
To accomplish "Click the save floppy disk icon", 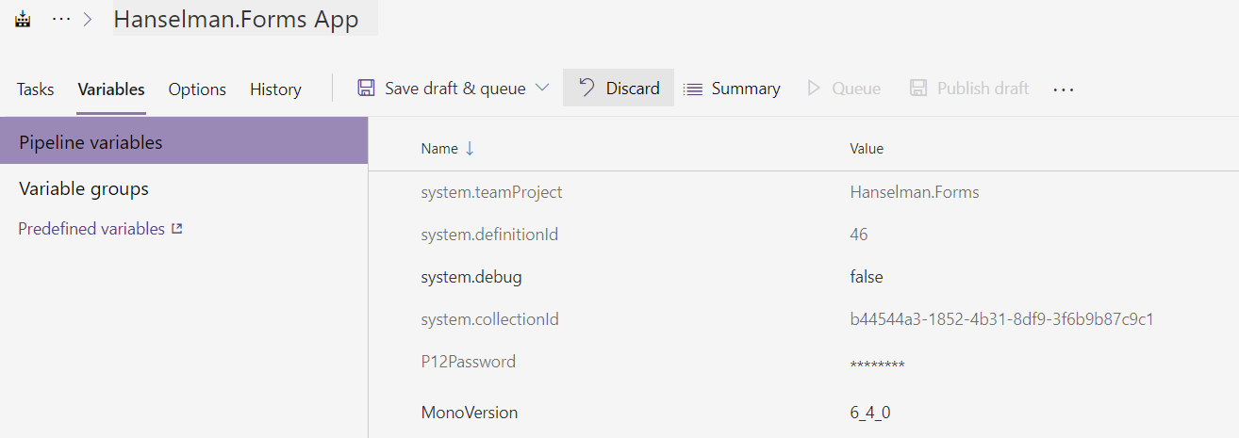I will tap(366, 88).
